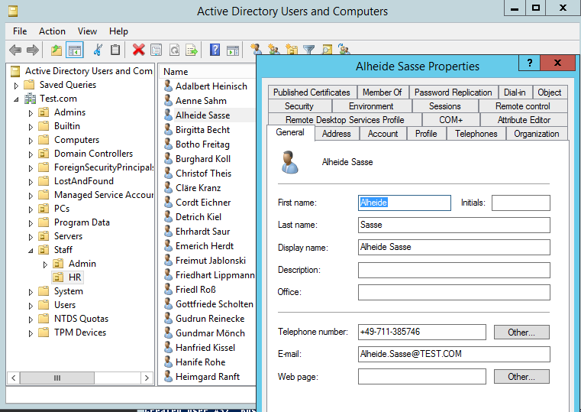Click the clipboard icon beside the scissors
This screenshot has height=412, width=581.
tap(115, 50)
